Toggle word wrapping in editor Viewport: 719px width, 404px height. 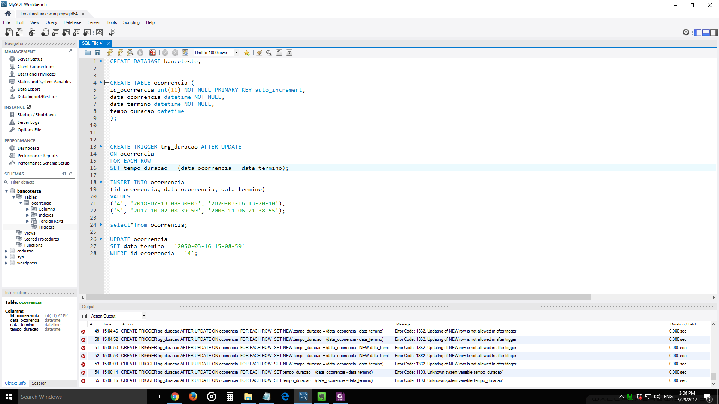[289, 53]
